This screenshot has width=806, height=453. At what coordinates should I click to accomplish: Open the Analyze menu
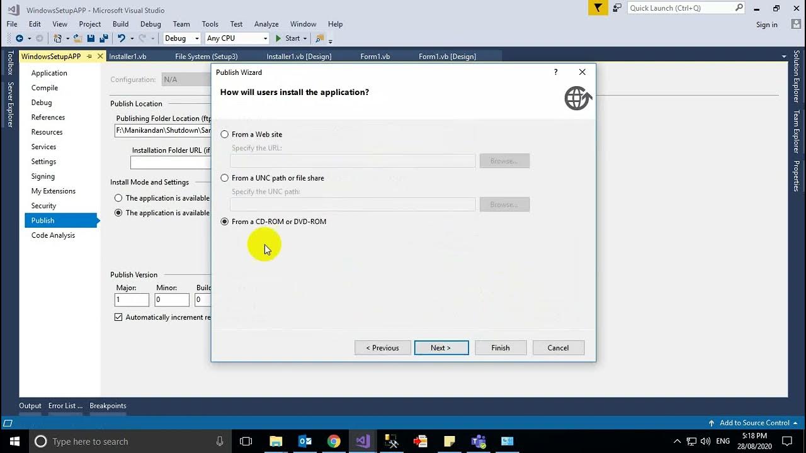(x=266, y=24)
